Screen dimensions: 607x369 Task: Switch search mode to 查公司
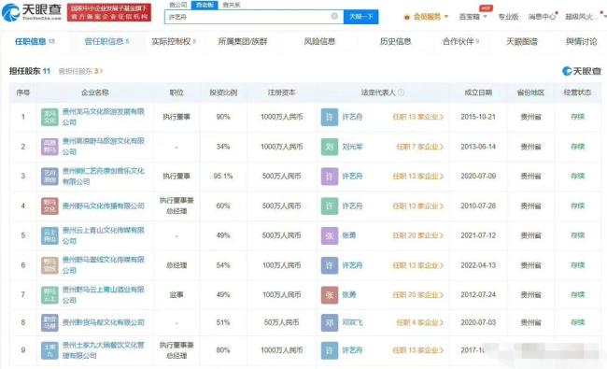[x=178, y=5]
